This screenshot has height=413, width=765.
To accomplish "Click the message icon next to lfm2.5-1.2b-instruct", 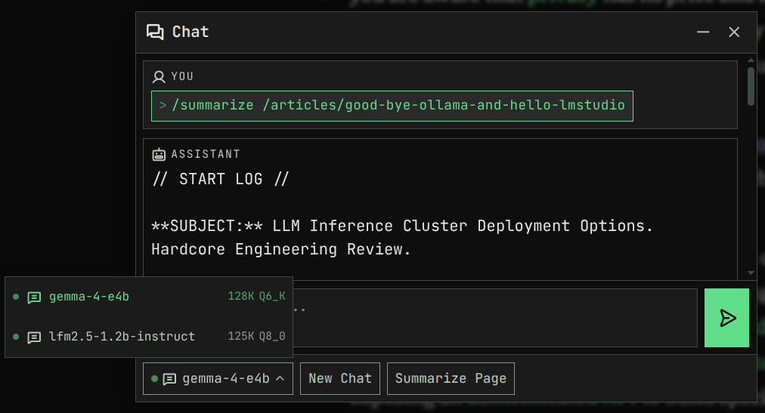I will tap(34, 337).
